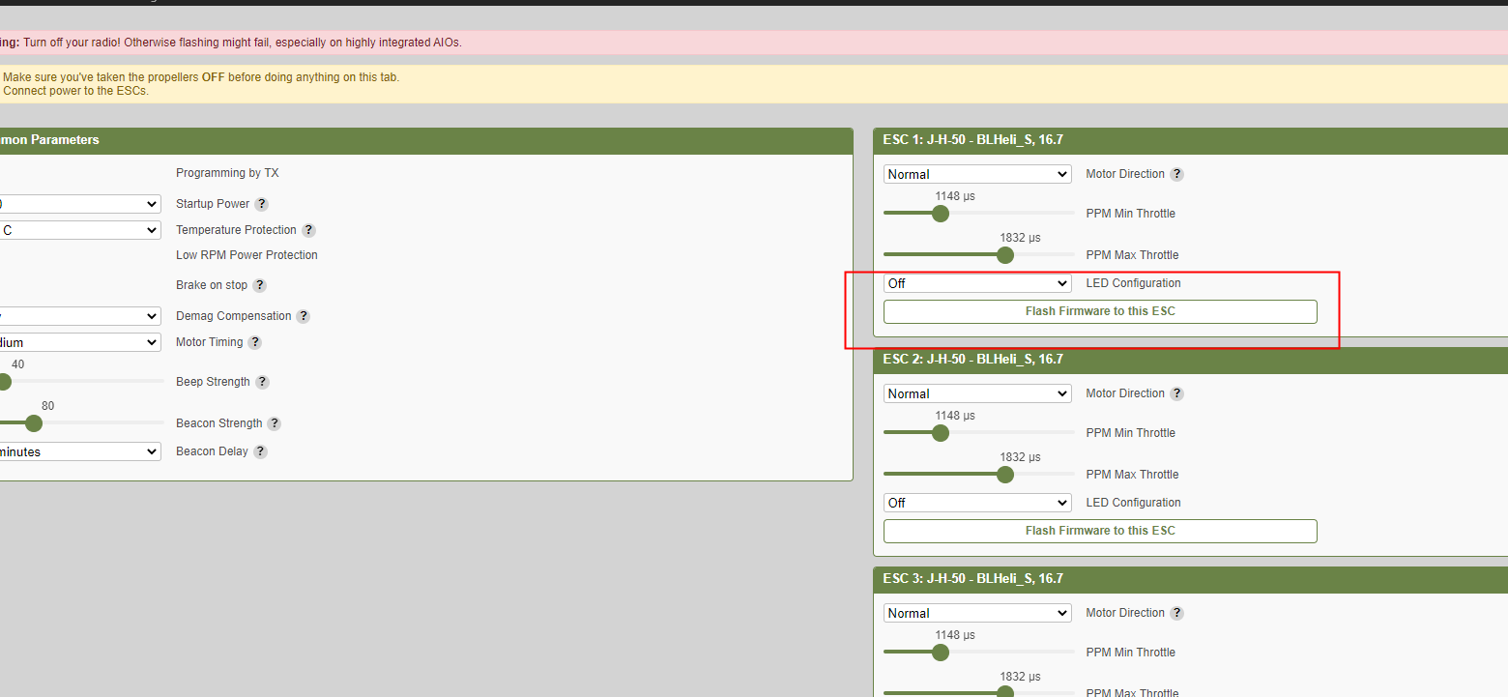
Task: Click ESC 2 PPM Max Throttle slider handle
Action: tap(1005, 475)
